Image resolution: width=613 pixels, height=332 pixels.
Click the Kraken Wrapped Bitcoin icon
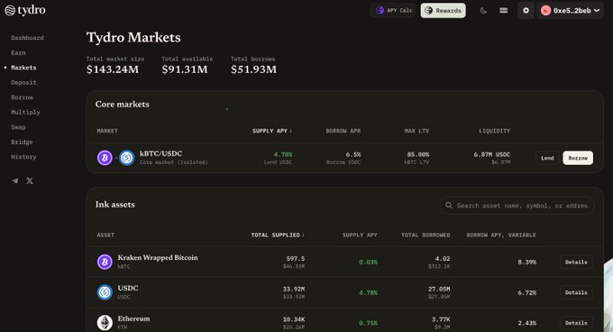[105, 262]
